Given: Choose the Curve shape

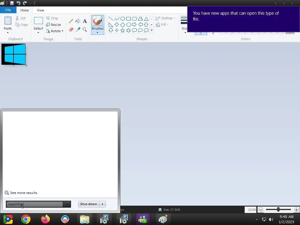Looking at the screenshot, I should pyautogui.click(x=117, y=19).
